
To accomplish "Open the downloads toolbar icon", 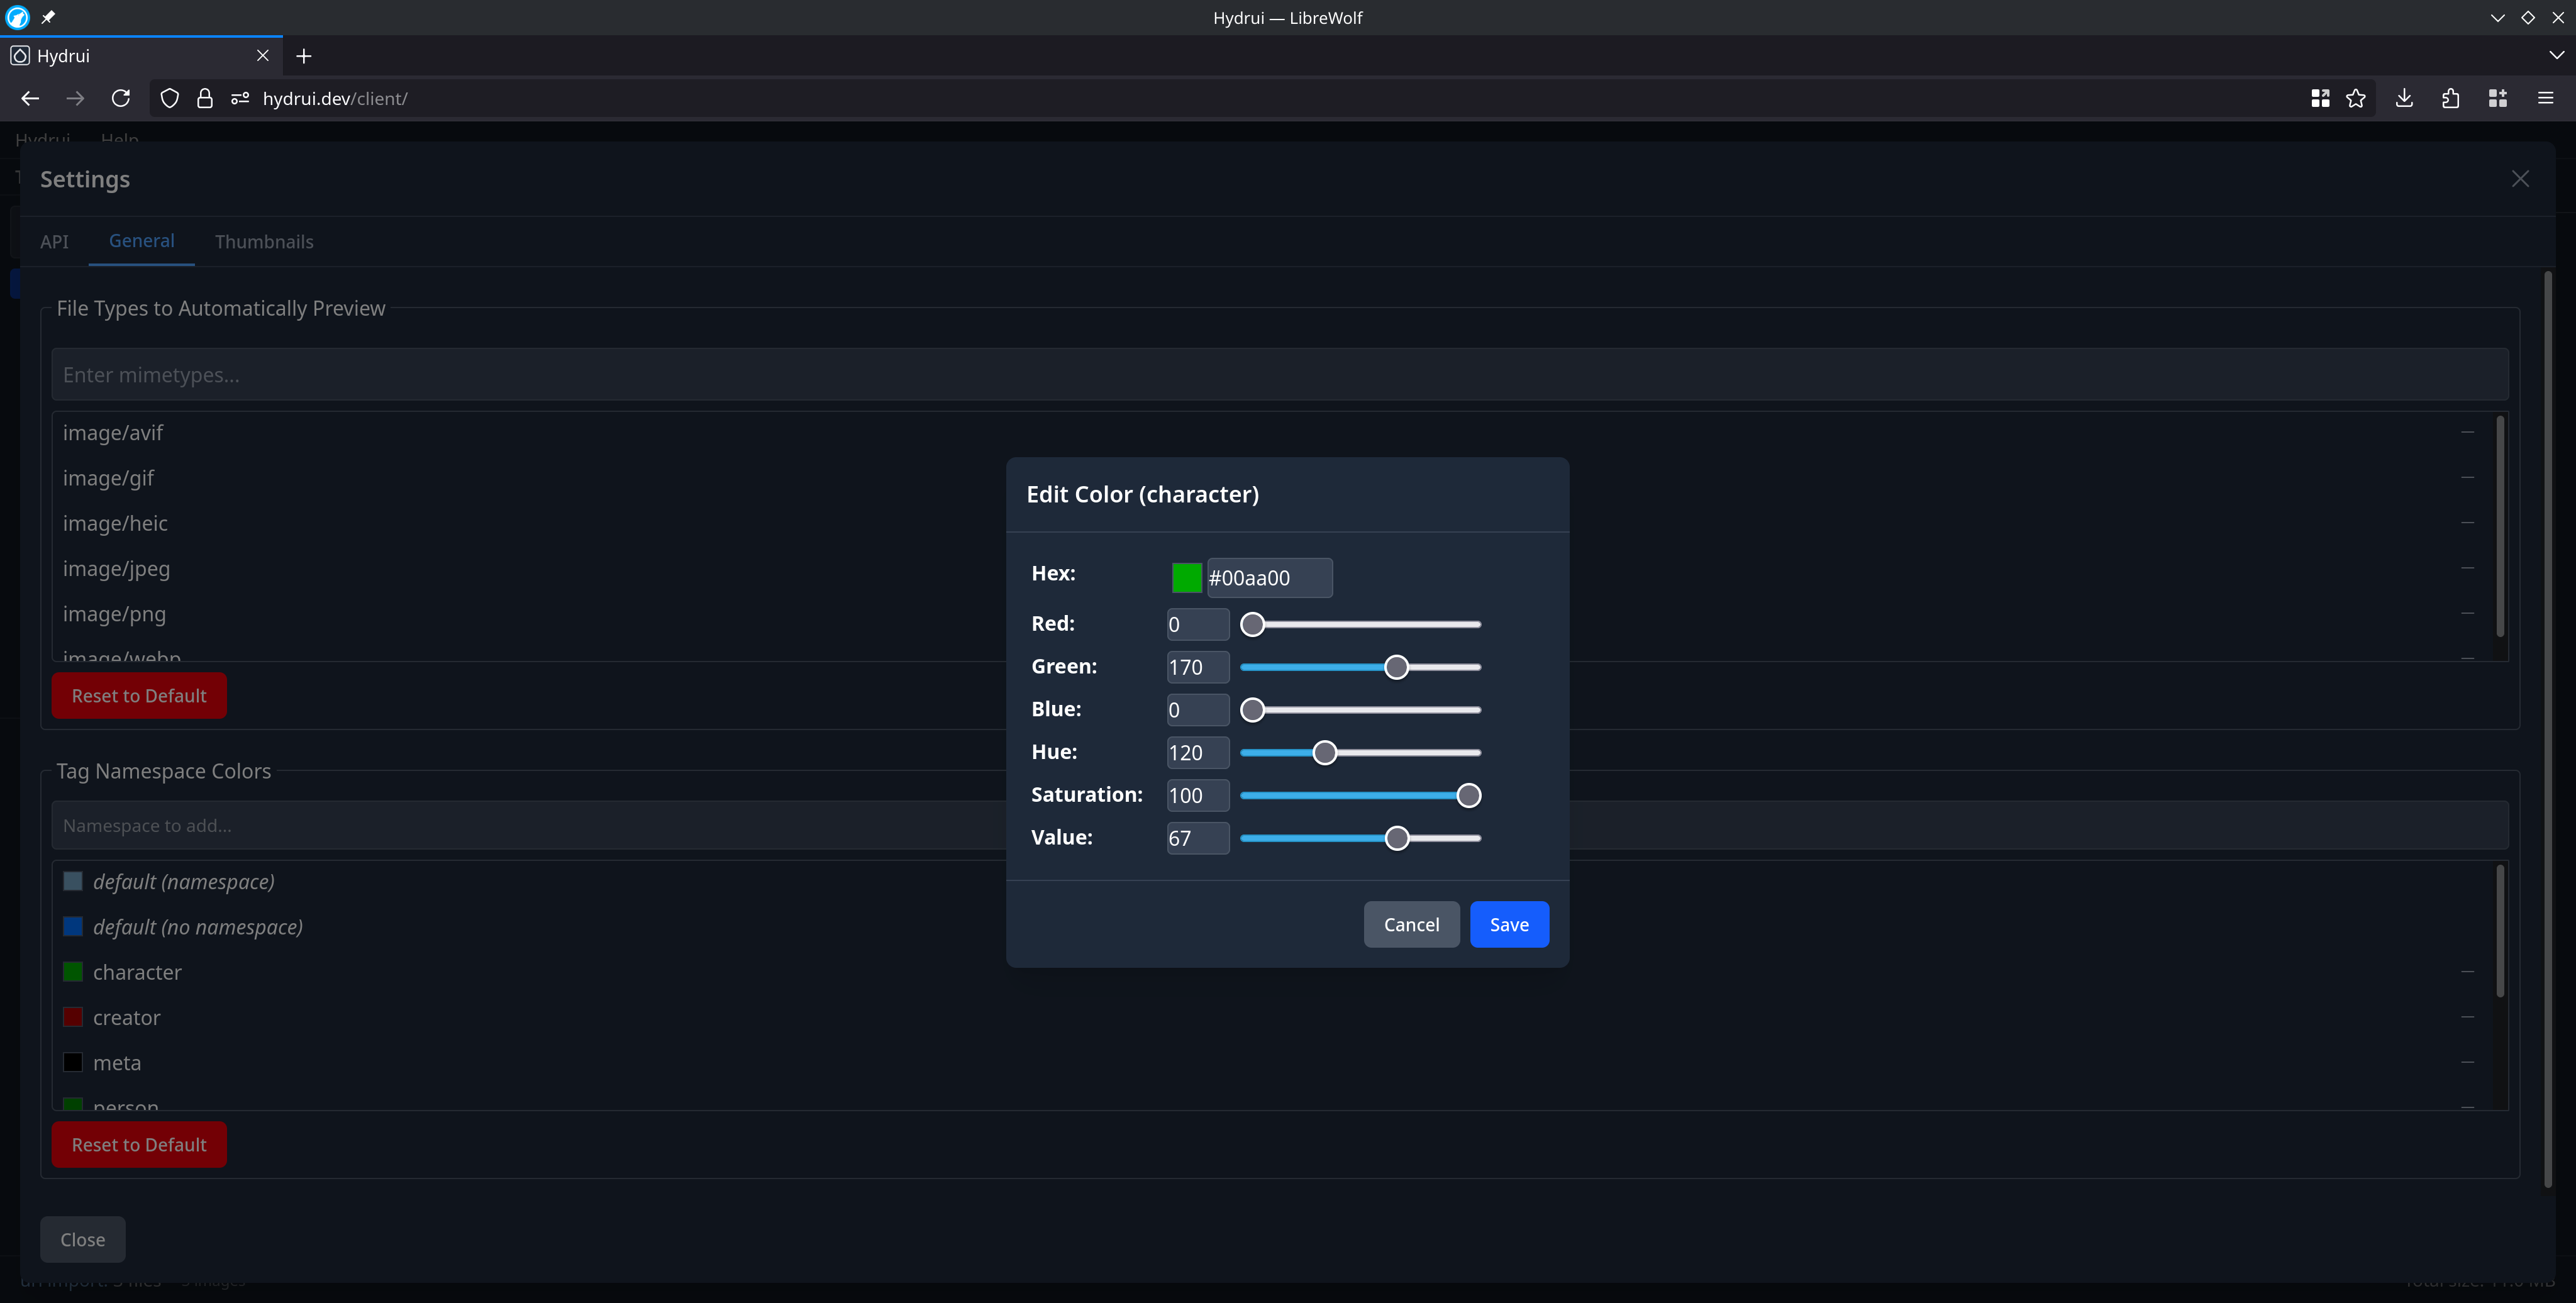I will click(x=2404, y=98).
